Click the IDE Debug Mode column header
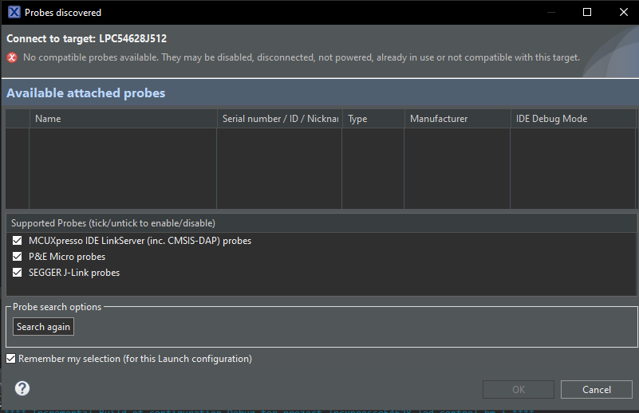The image size is (639, 413). click(x=572, y=119)
